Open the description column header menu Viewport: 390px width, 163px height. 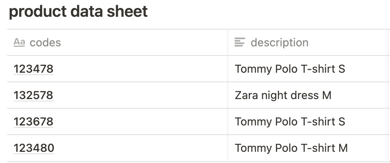[x=279, y=42]
